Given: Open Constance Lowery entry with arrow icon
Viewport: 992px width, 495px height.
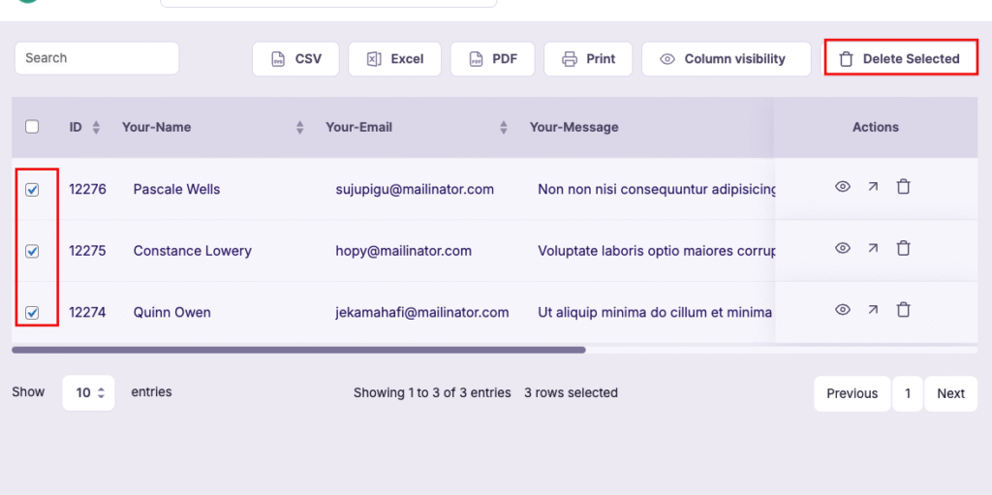Looking at the screenshot, I should [873, 248].
